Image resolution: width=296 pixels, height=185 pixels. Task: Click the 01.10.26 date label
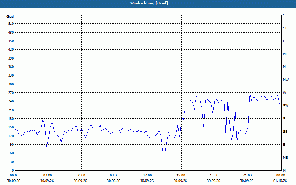280,181
